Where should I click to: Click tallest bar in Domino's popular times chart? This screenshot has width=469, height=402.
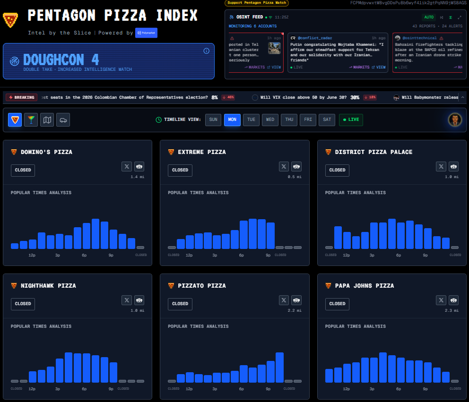click(x=96, y=234)
